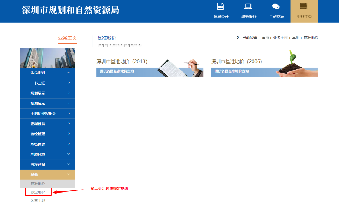This screenshot has width=339, height=211.
Task: Click 其他 in the breadcrumb path
Action: click(295, 38)
